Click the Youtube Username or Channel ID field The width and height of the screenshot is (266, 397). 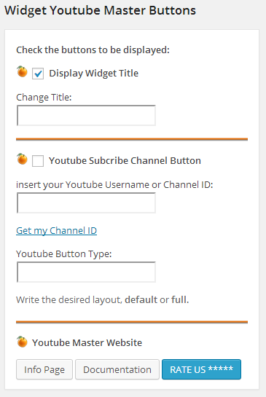click(x=86, y=203)
